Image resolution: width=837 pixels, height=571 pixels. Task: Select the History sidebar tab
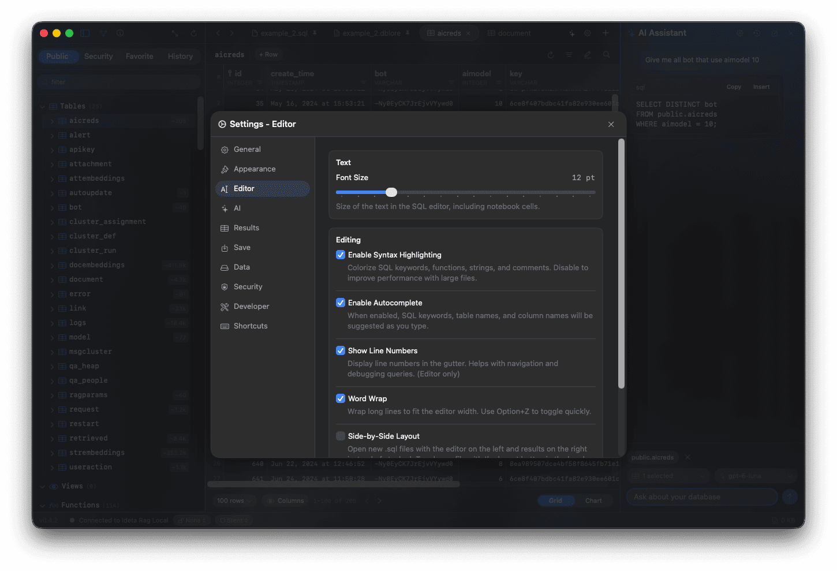[x=180, y=57]
